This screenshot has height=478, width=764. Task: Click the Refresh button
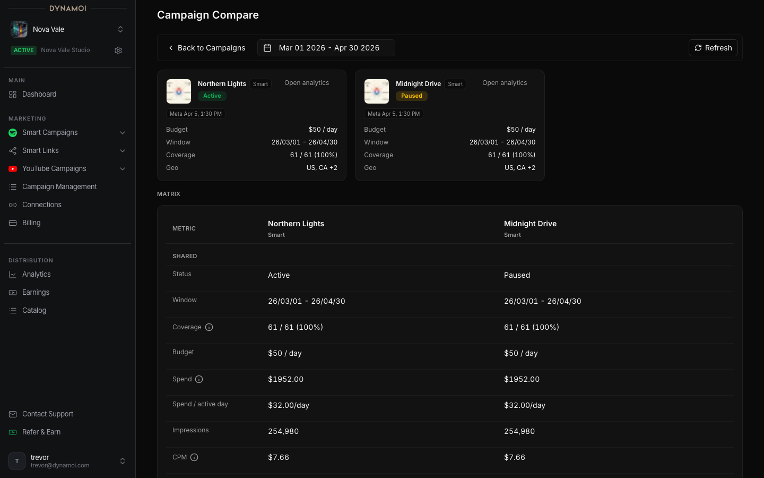(x=713, y=48)
